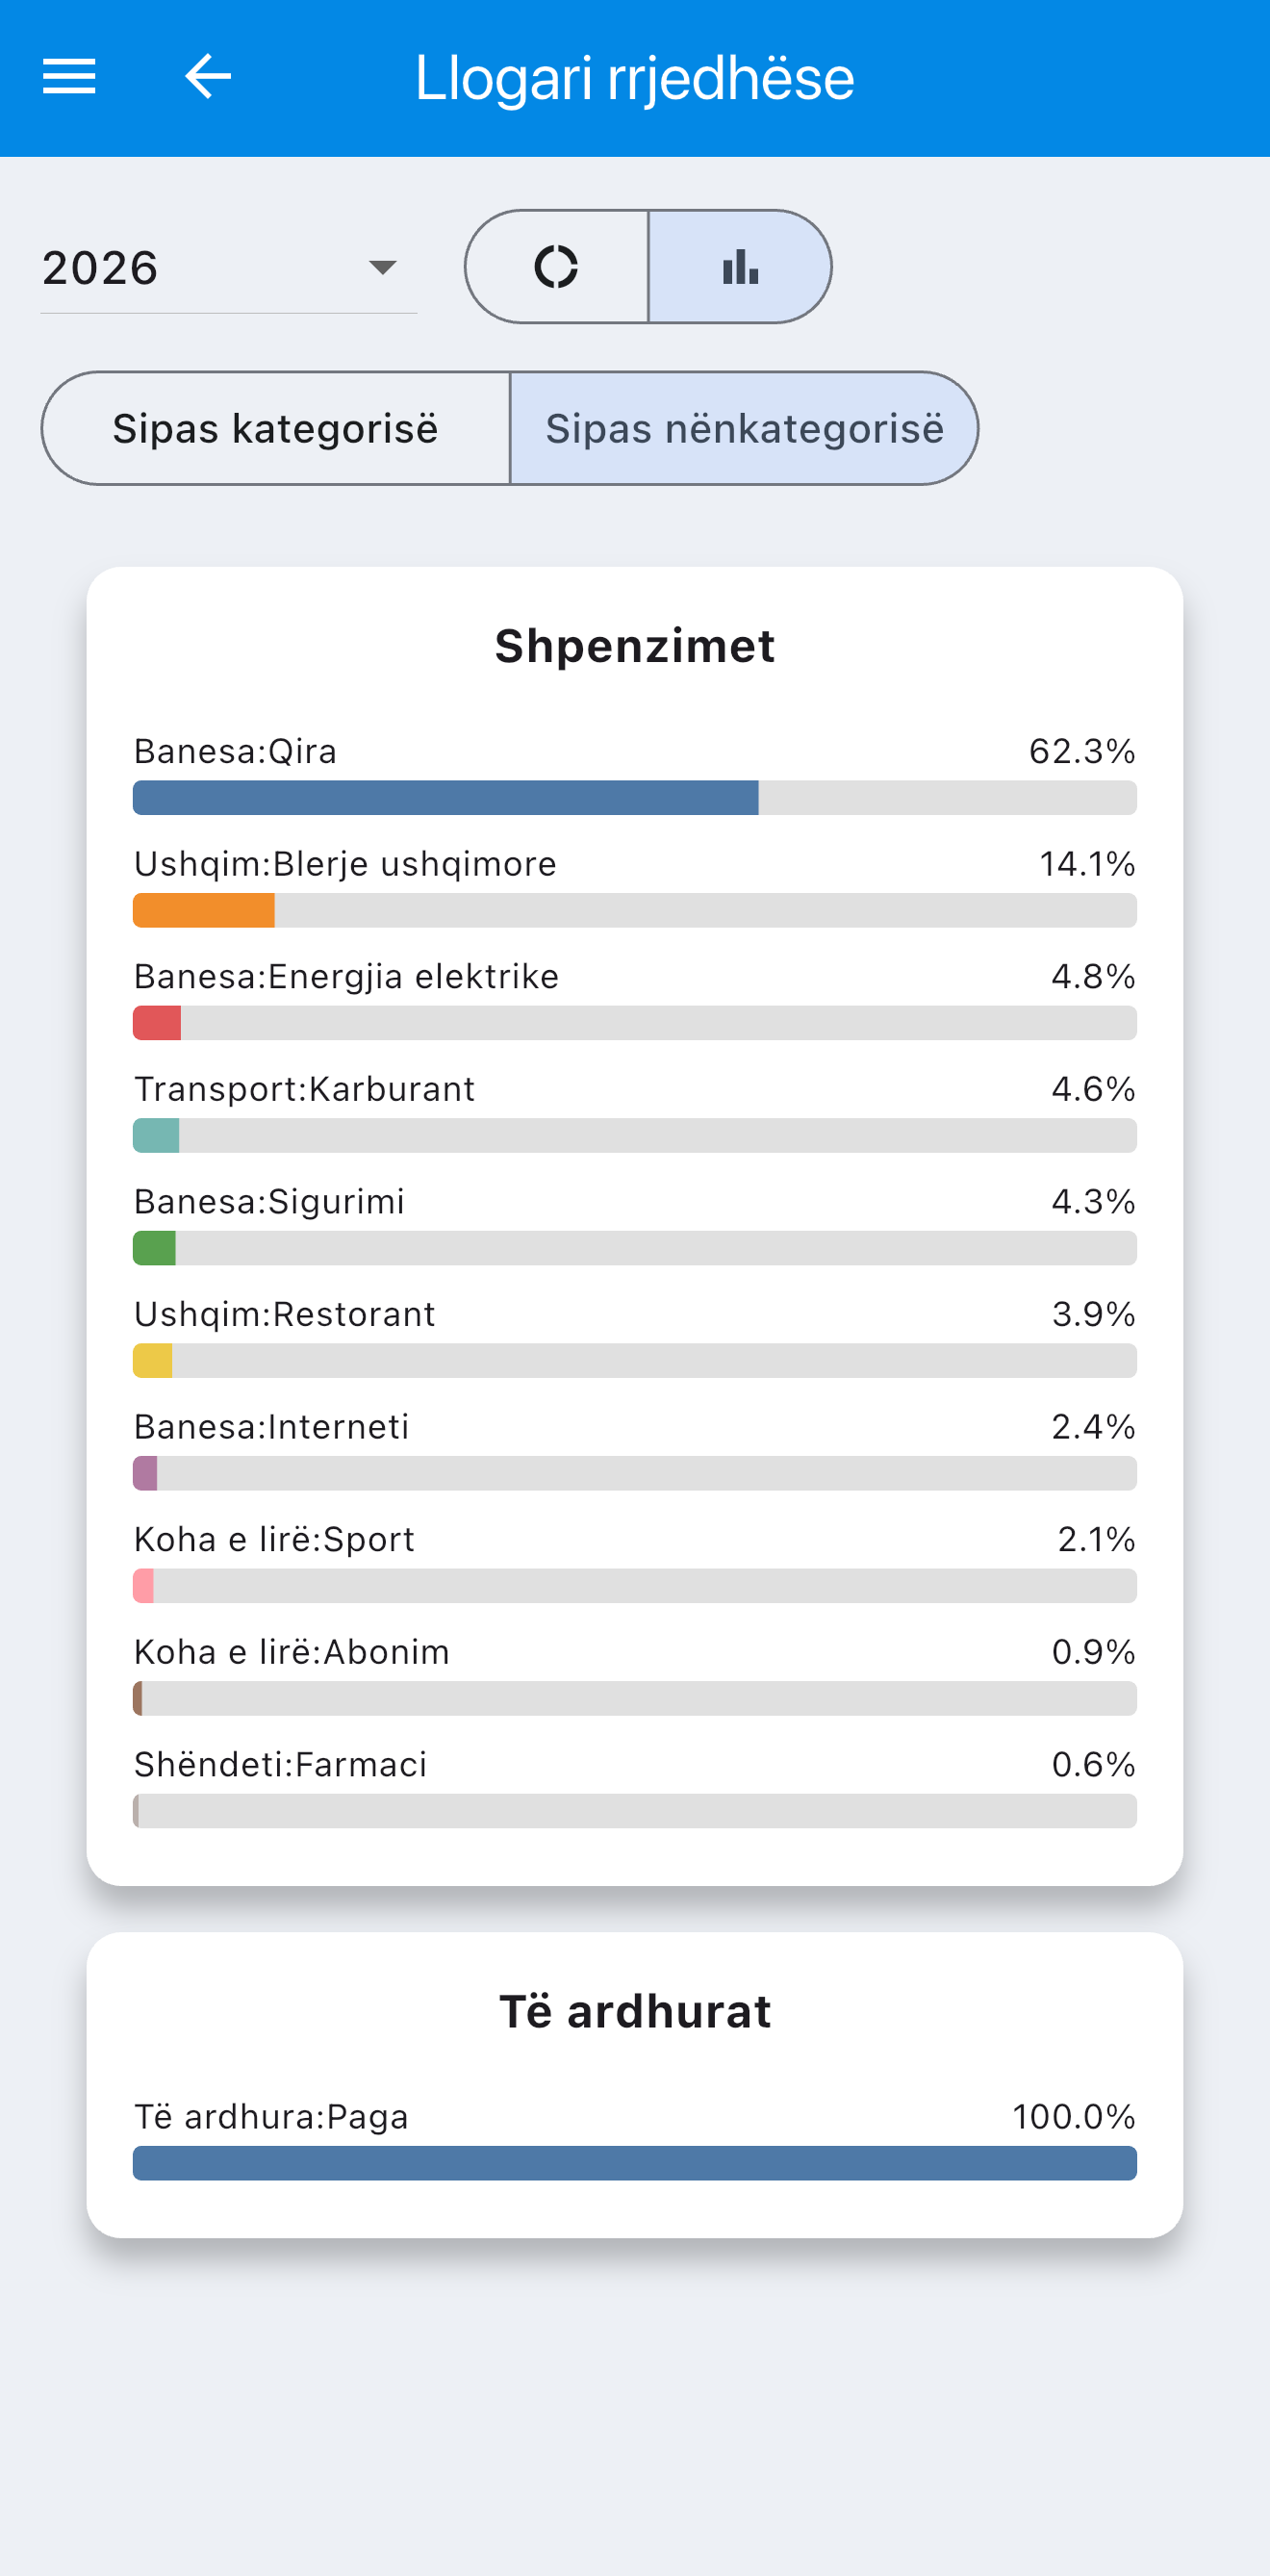Select Sipas nënkategorisë grouping

tap(744, 429)
